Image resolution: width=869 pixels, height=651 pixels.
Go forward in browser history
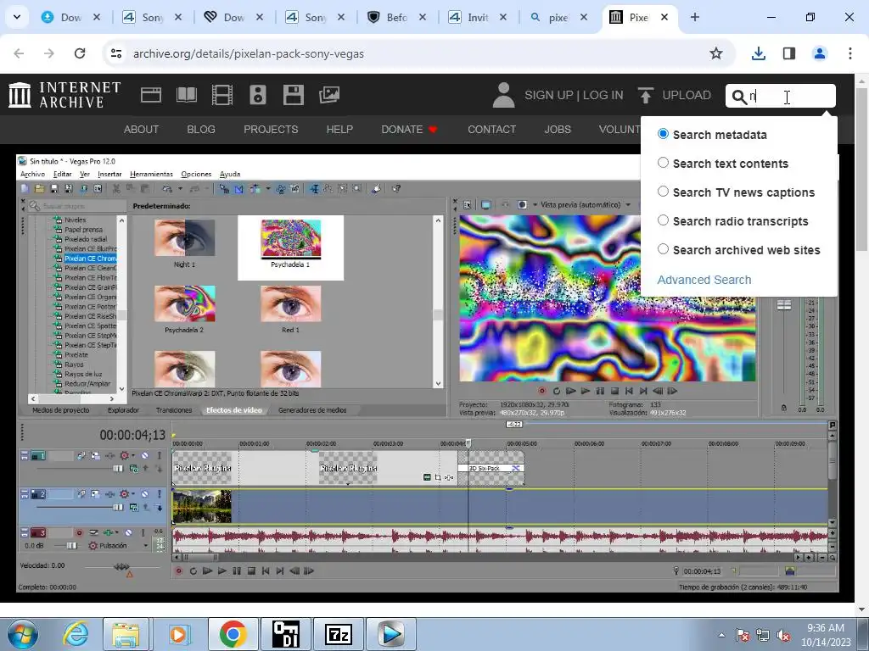pyautogui.click(x=49, y=53)
